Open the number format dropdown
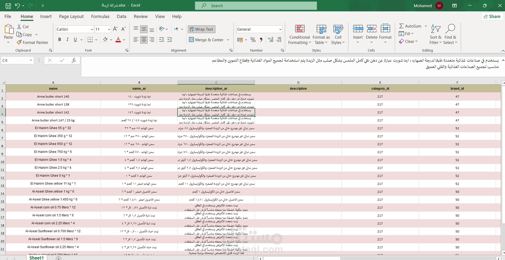 click(x=280, y=29)
